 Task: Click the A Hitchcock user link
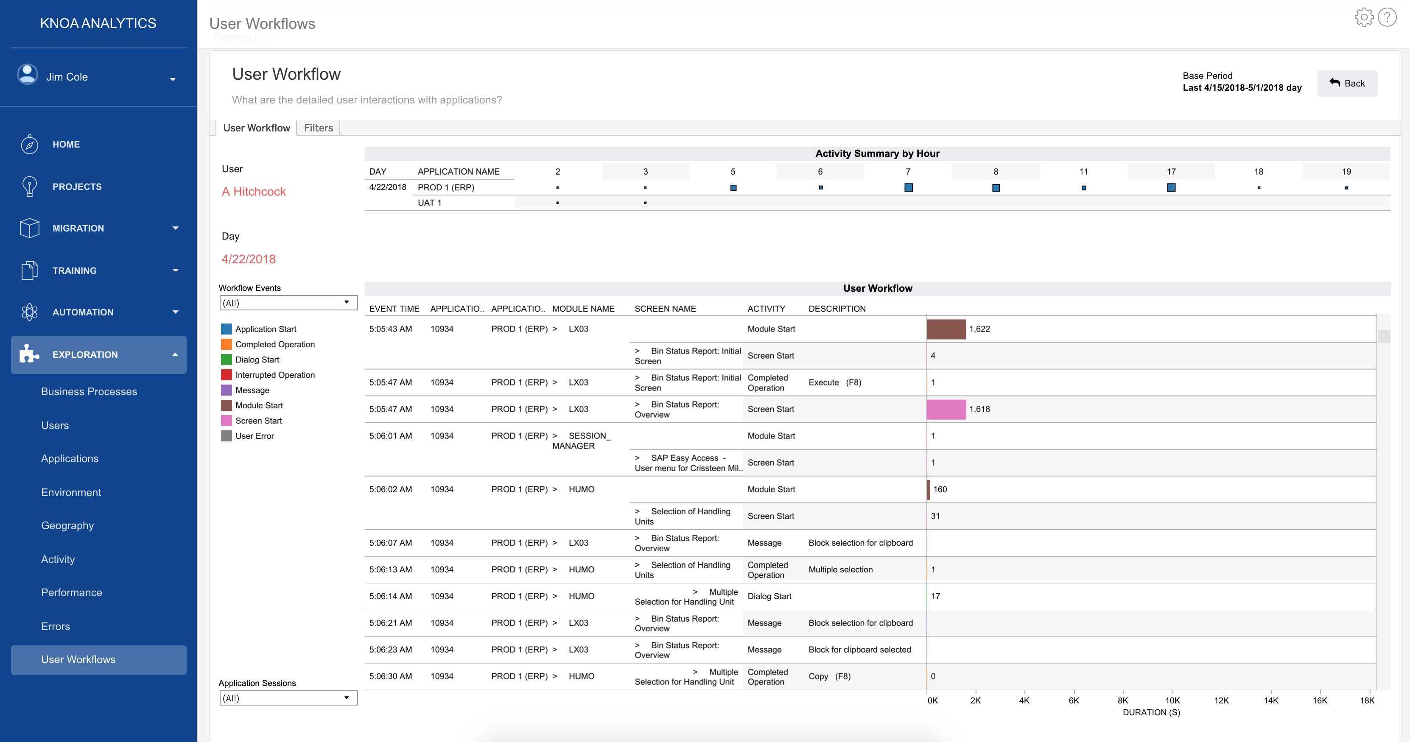[253, 192]
